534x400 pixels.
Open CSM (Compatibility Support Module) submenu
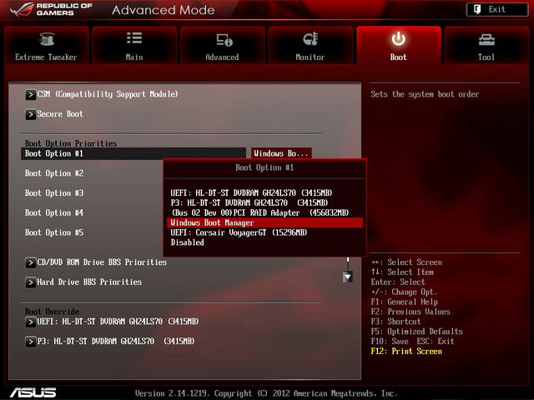click(x=108, y=94)
